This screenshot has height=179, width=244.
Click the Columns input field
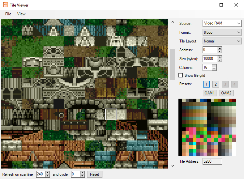point(207,68)
